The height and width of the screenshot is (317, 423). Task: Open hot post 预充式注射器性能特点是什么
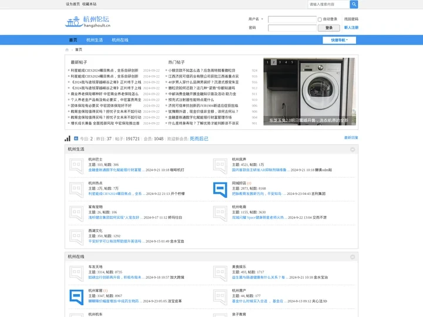click(191, 100)
